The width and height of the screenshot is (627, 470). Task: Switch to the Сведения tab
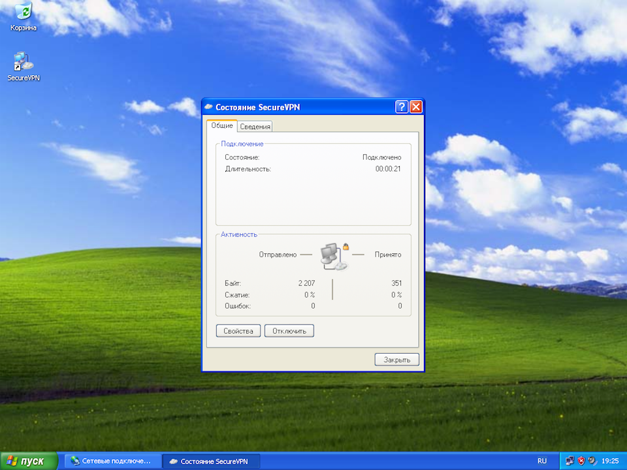(x=255, y=127)
